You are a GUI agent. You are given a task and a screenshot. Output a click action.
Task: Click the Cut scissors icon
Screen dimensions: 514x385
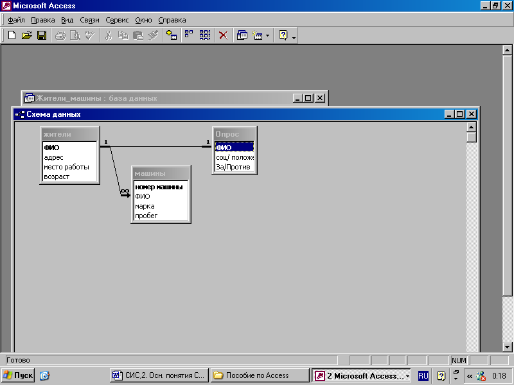click(x=108, y=35)
